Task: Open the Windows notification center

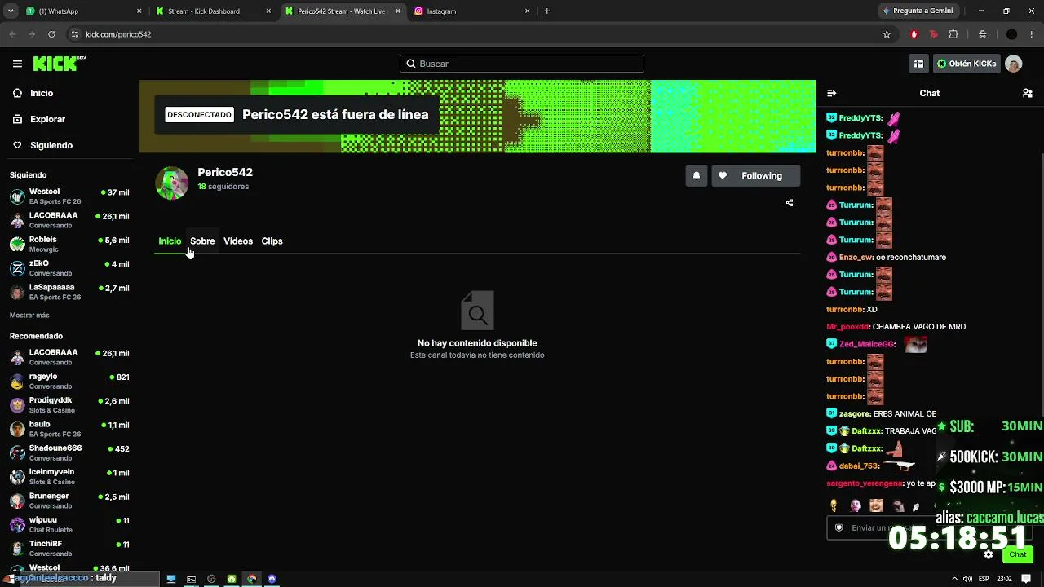Action: 1026,579
